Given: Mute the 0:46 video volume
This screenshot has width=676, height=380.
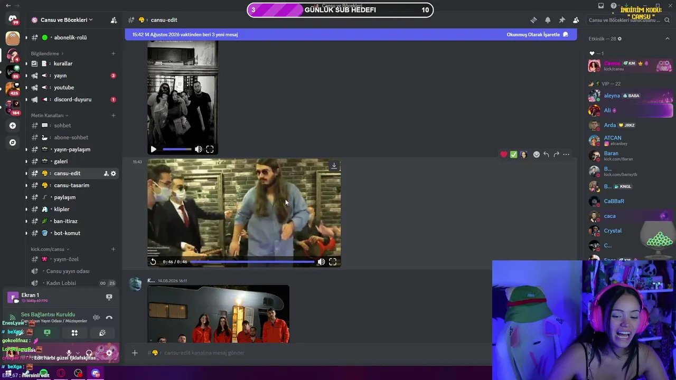Looking at the screenshot, I should point(321,262).
